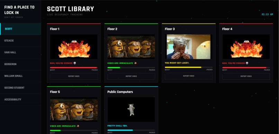The width and height of the screenshot is (279, 134).
Task: Click Floor 4 red occupancy bar
Action: pos(246,68)
